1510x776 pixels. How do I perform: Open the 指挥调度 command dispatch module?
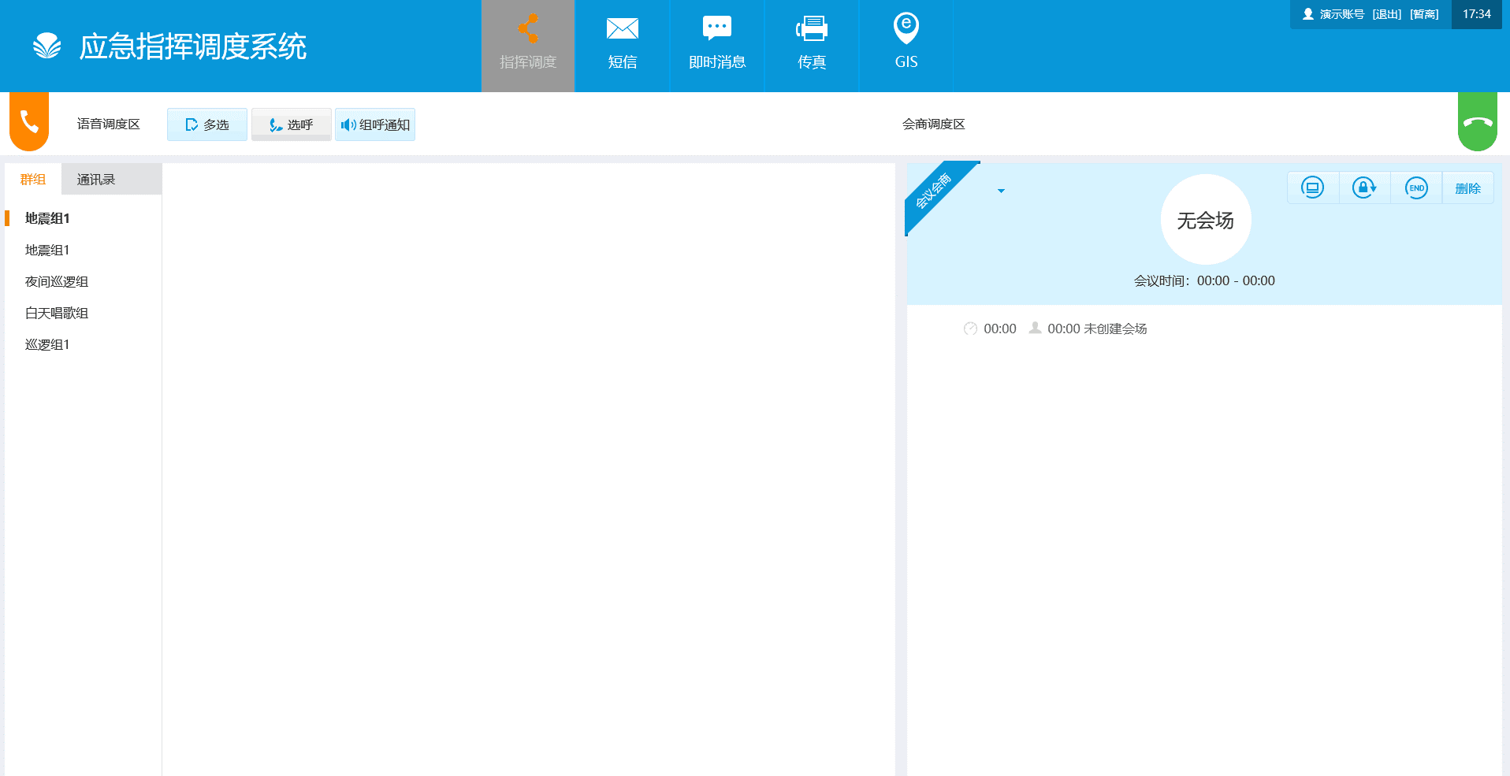[528, 46]
